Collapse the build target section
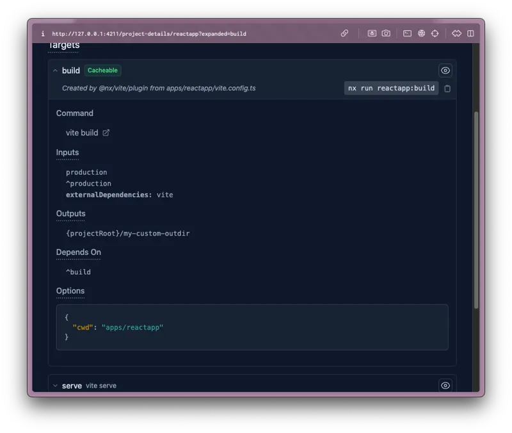 55,70
